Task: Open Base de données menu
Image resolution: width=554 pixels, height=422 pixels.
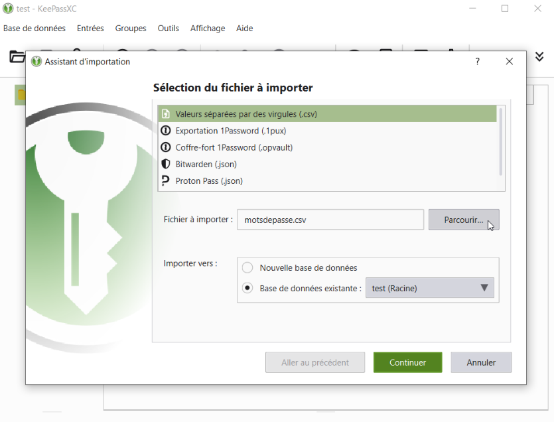Action: tap(35, 29)
